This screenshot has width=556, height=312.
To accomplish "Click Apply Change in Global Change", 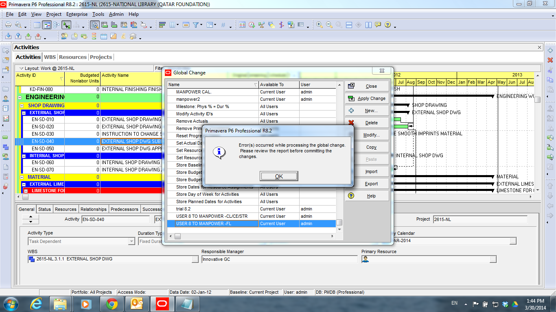I will 367,98.
